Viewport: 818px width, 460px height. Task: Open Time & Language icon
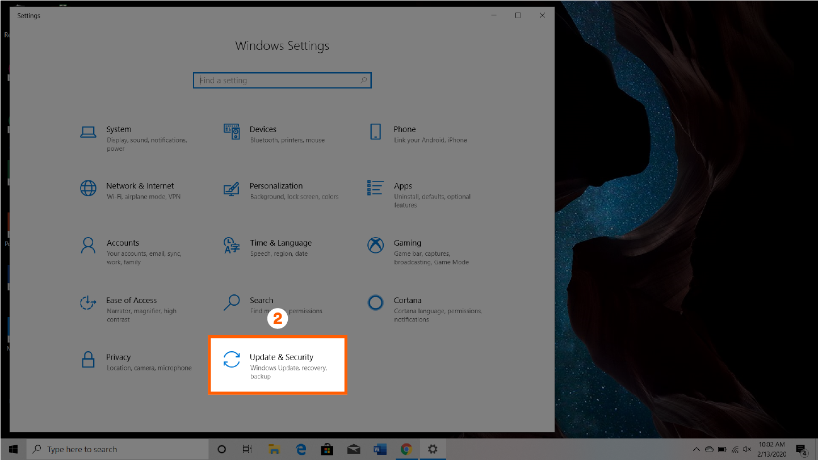click(x=232, y=245)
